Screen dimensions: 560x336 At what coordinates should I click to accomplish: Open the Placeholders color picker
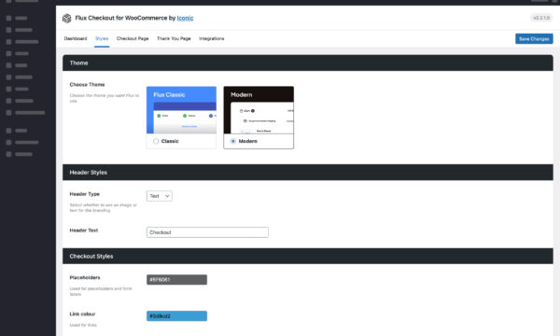click(x=176, y=280)
